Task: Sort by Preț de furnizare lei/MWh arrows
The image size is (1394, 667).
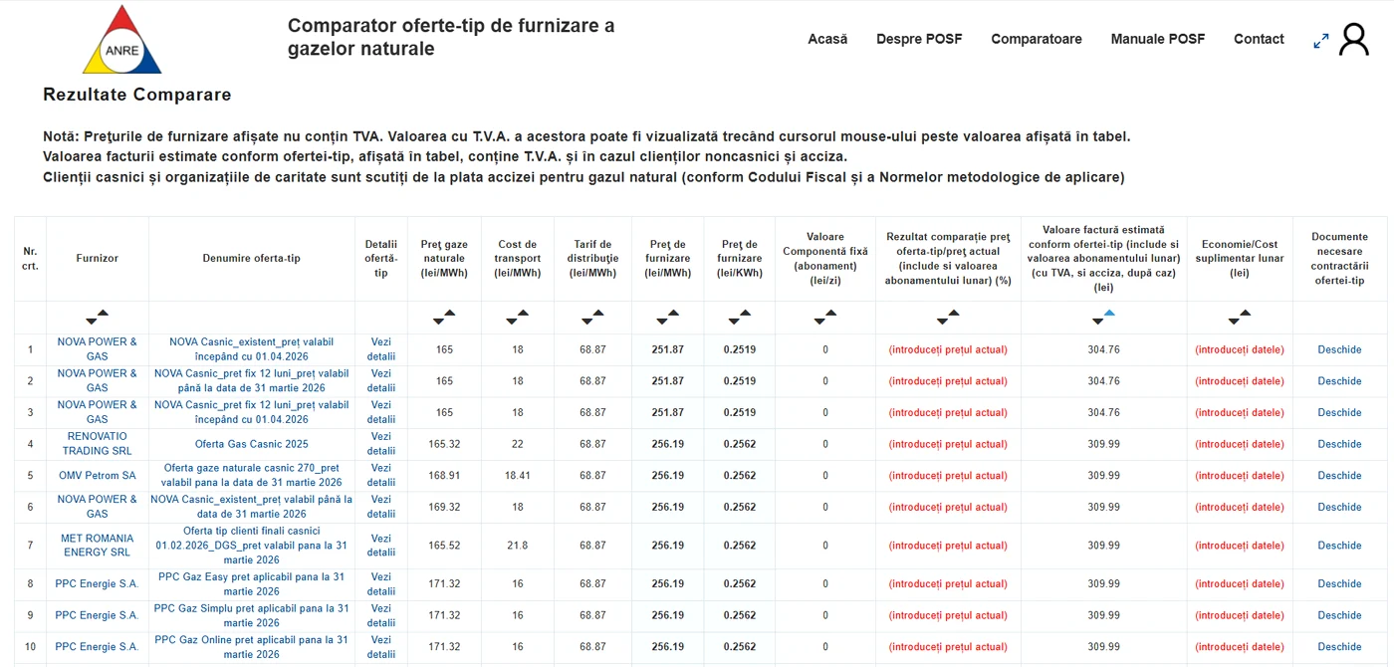Action: click(668, 318)
